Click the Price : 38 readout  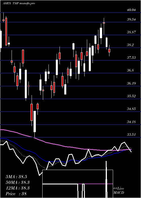pyautogui.click(x=16, y=194)
